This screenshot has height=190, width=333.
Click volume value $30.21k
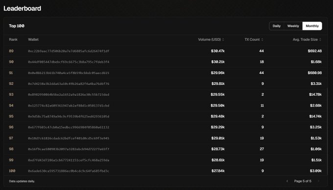218,62
